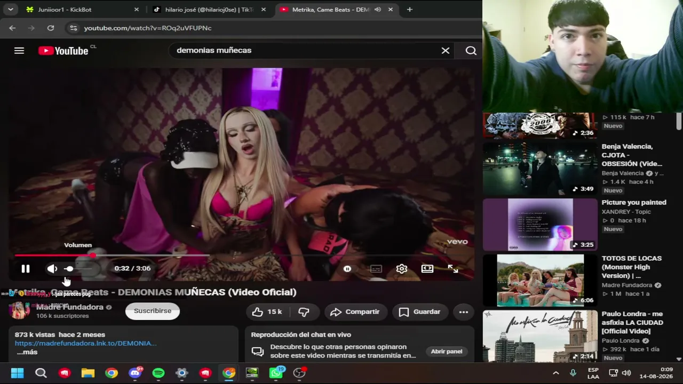Go back in the browser
The width and height of the screenshot is (683, 384).
pyautogui.click(x=12, y=28)
